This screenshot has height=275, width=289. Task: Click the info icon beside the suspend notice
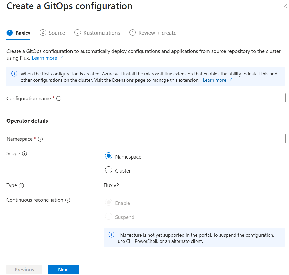(111, 234)
